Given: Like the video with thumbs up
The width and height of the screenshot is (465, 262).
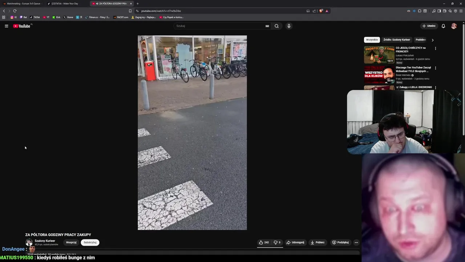Looking at the screenshot, I should pos(264,242).
